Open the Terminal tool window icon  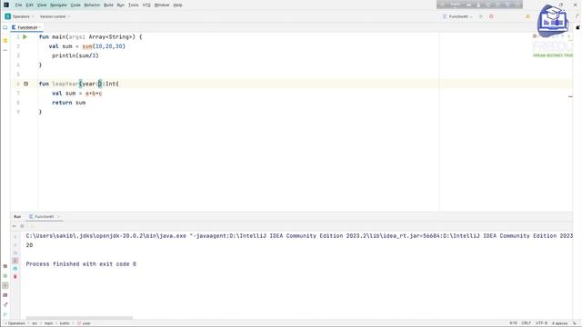pos(5,295)
